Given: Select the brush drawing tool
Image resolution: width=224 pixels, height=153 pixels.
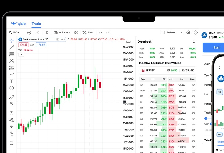Looking at the screenshot, I should click(x=12, y=75).
